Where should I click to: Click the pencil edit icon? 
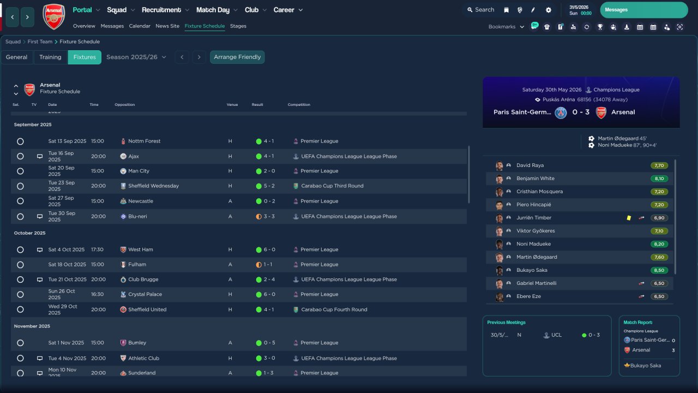pos(533,10)
